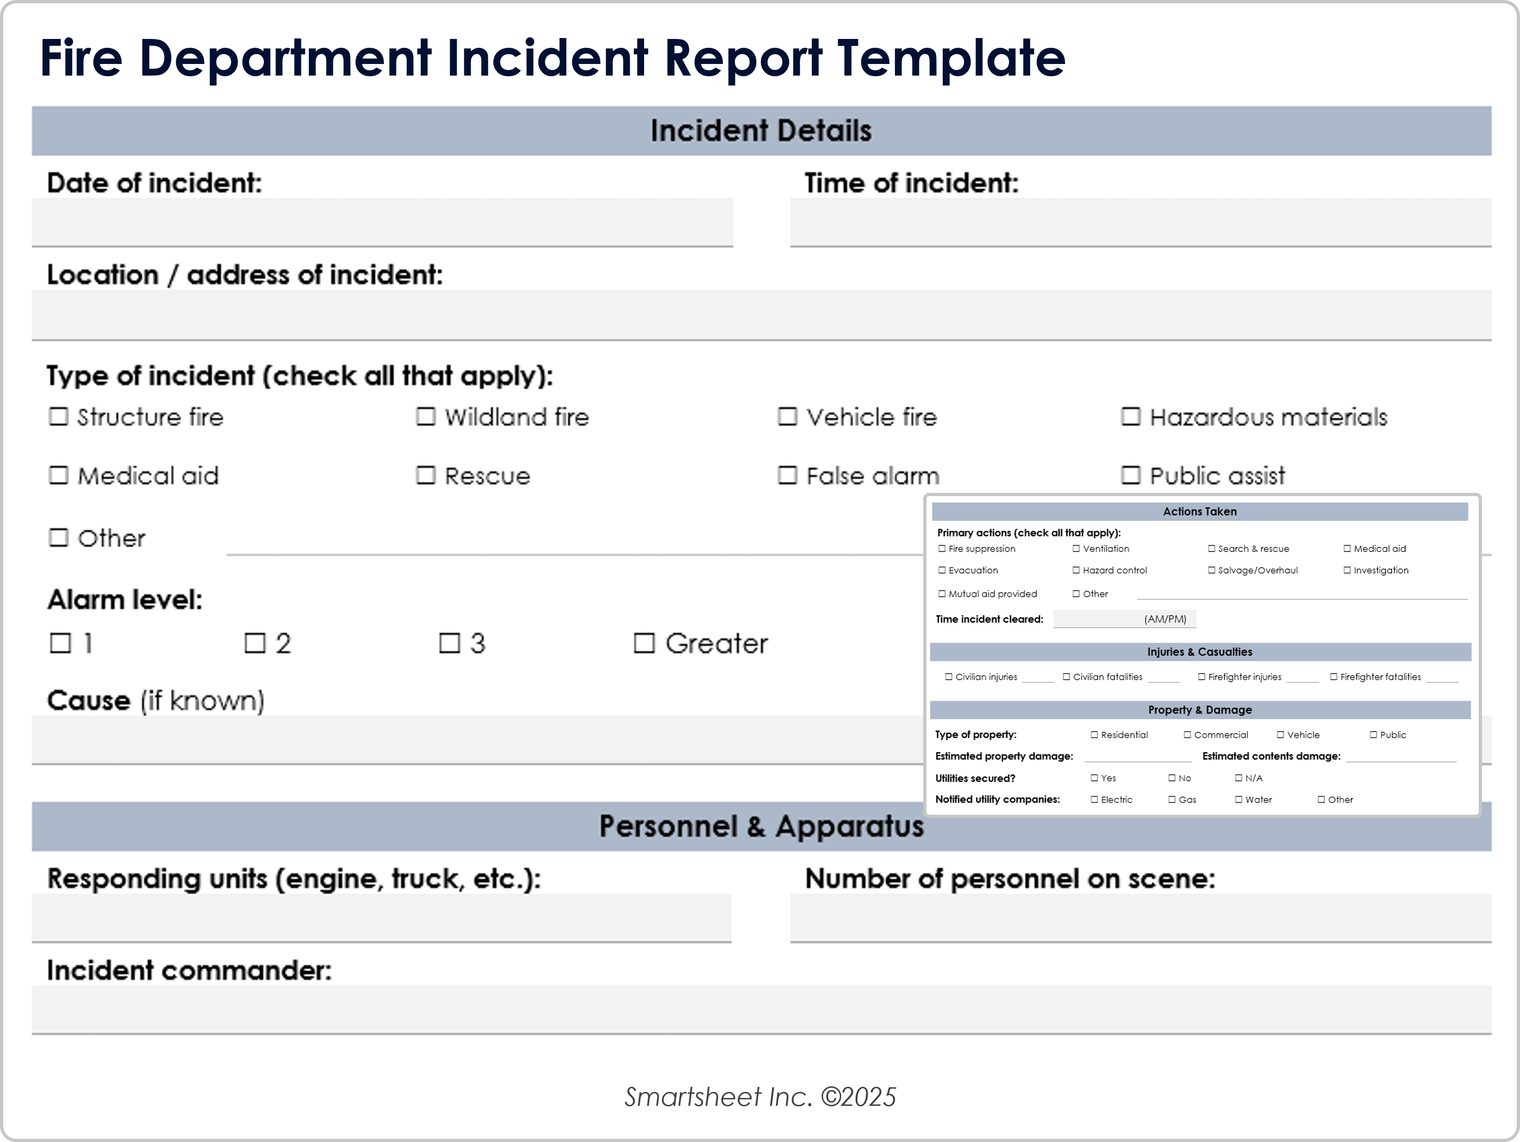Click the Date of incident field
Image resolution: width=1520 pixels, height=1142 pixels.
point(382,222)
